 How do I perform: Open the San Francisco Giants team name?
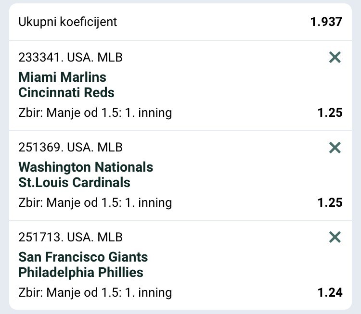83,257
